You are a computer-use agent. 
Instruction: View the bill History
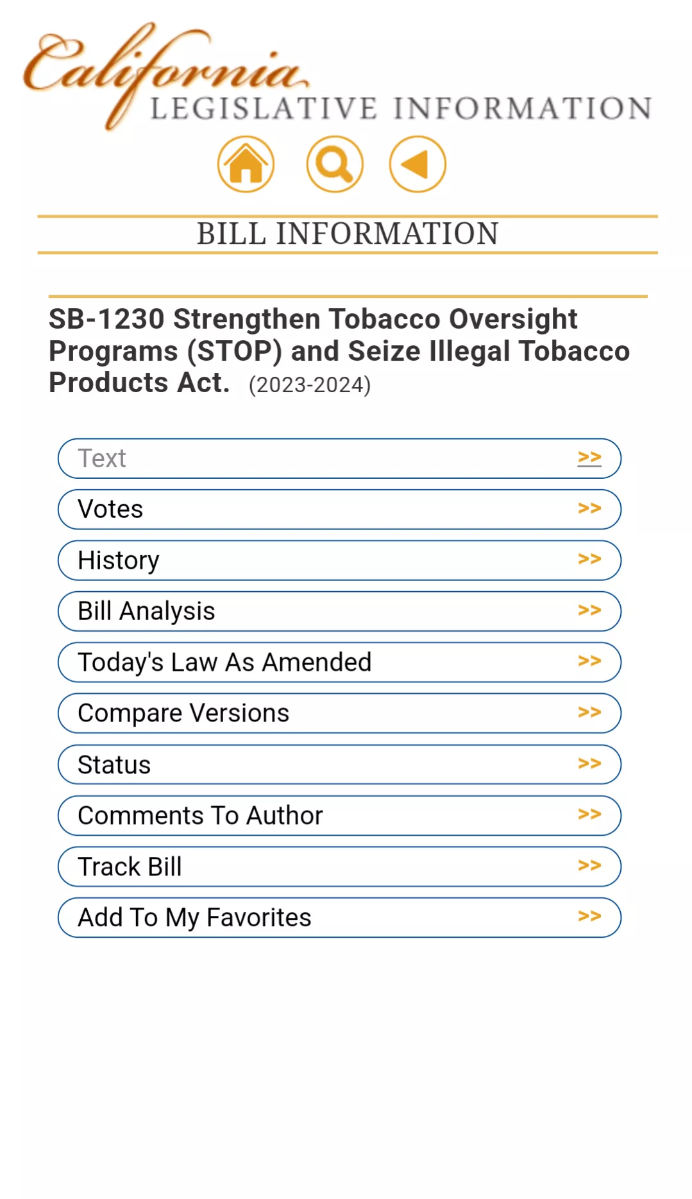tap(119, 560)
